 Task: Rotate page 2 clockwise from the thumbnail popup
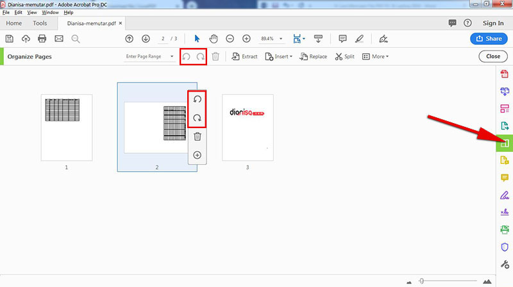197,118
